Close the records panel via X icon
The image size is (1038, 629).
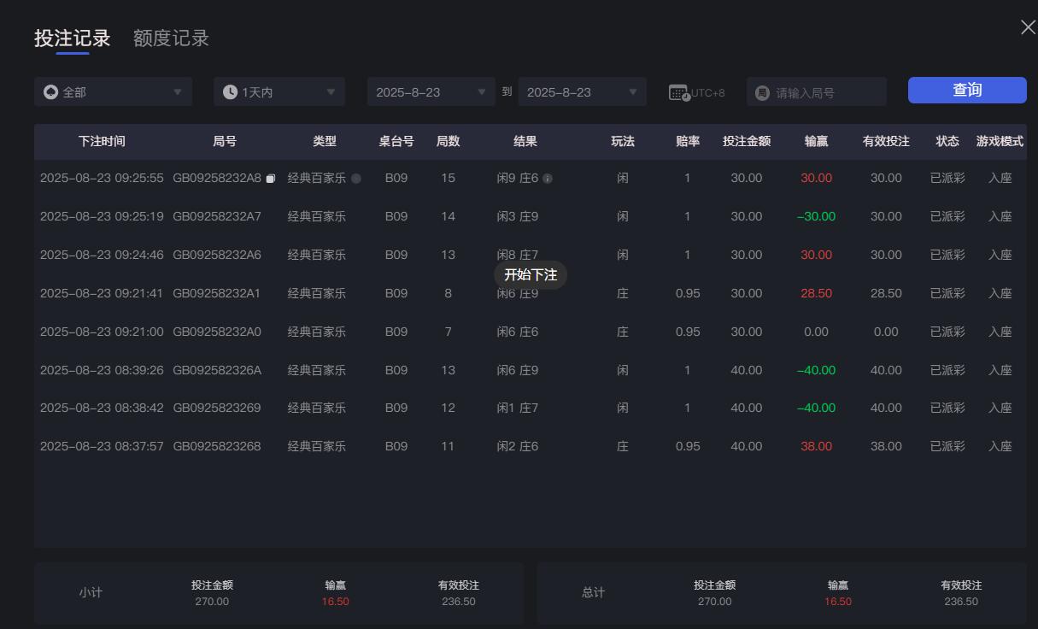click(x=1027, y=26)
